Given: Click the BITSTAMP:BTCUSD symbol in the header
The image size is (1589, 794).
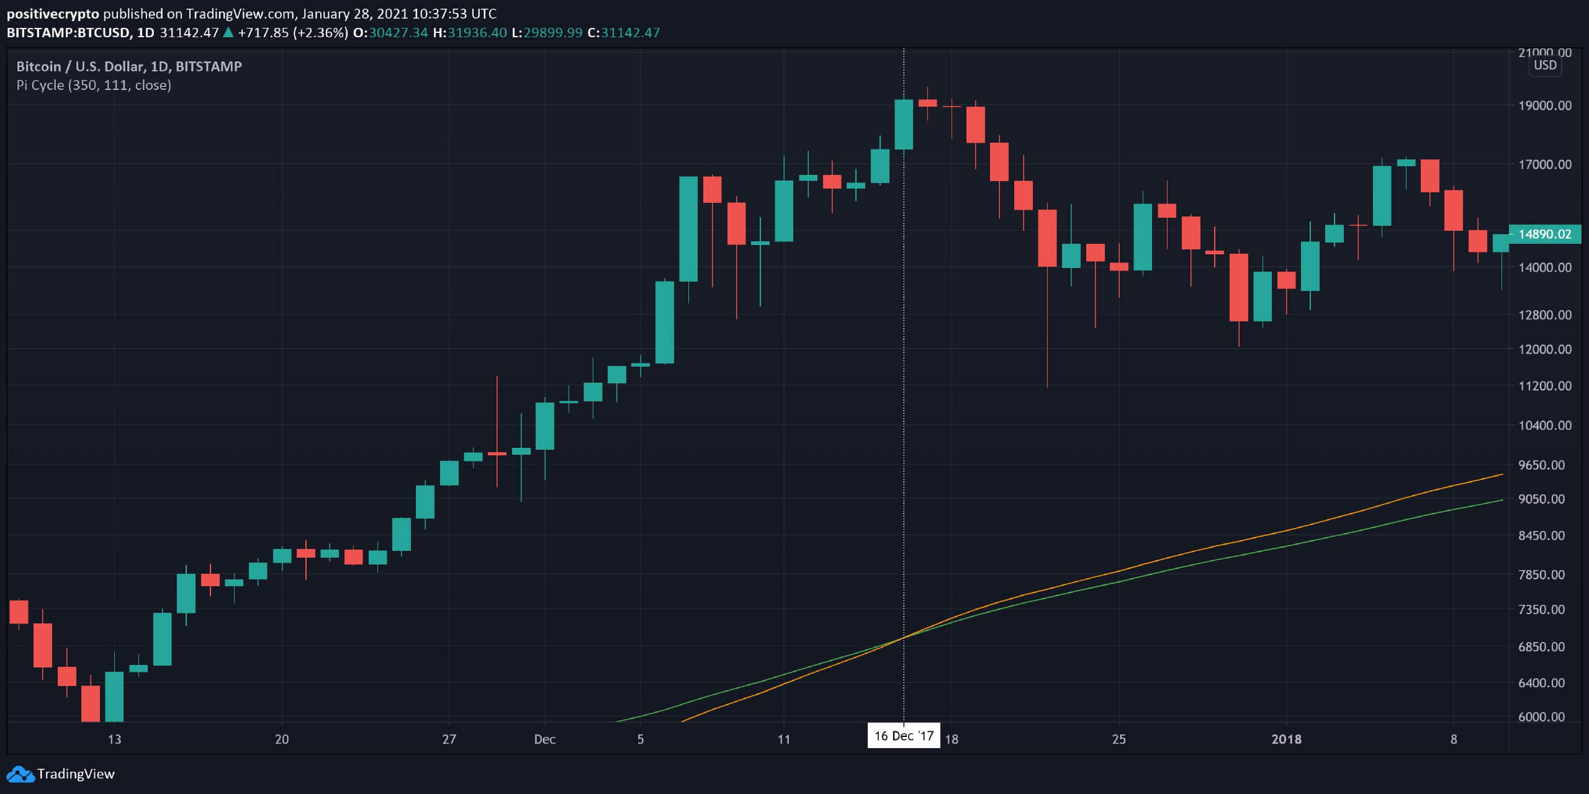Looking at the screenshot, I should tap(68, 32).
